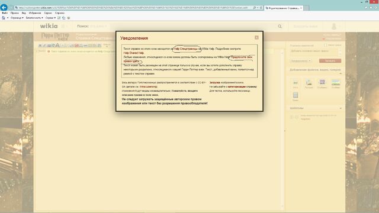
Task: Click the Slider add-media icon
Action: 336,84
